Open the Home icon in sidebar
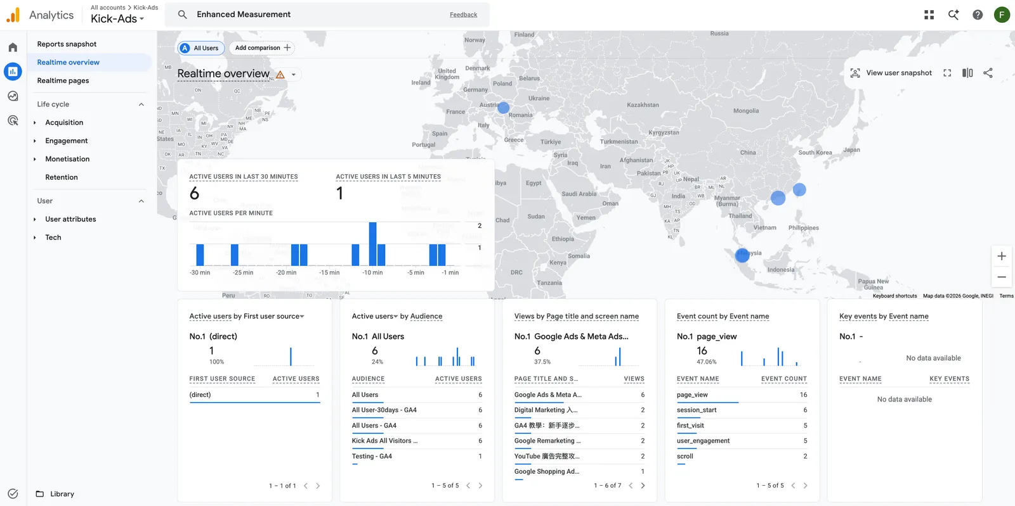Image resolution: width=1015 pixels, height=506 pixels. pos(13,47)
